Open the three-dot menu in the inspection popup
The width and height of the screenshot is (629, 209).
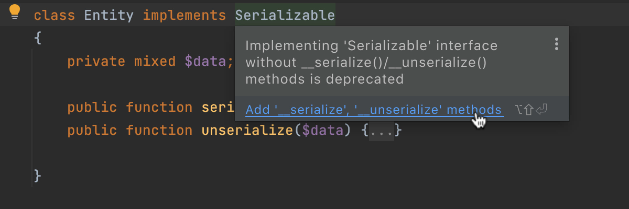557,44
